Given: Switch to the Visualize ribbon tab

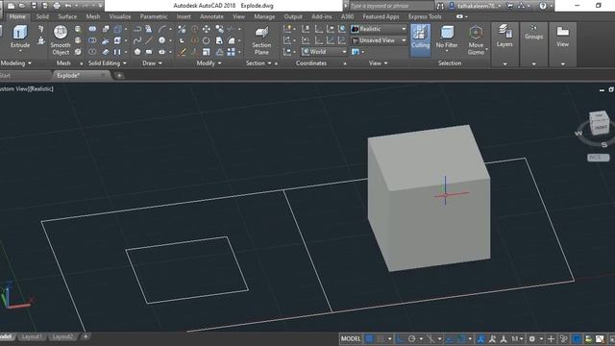Looking at the screenshot, I should [119, 16].
